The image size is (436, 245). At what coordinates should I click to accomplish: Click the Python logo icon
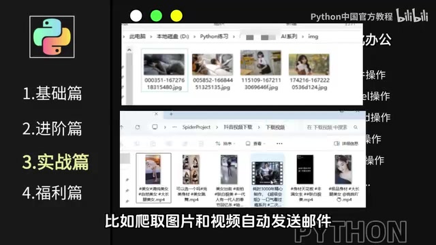point(52,37)
